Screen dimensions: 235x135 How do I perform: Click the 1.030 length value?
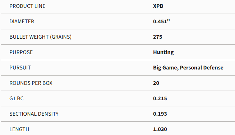click(x=160, y=129)
